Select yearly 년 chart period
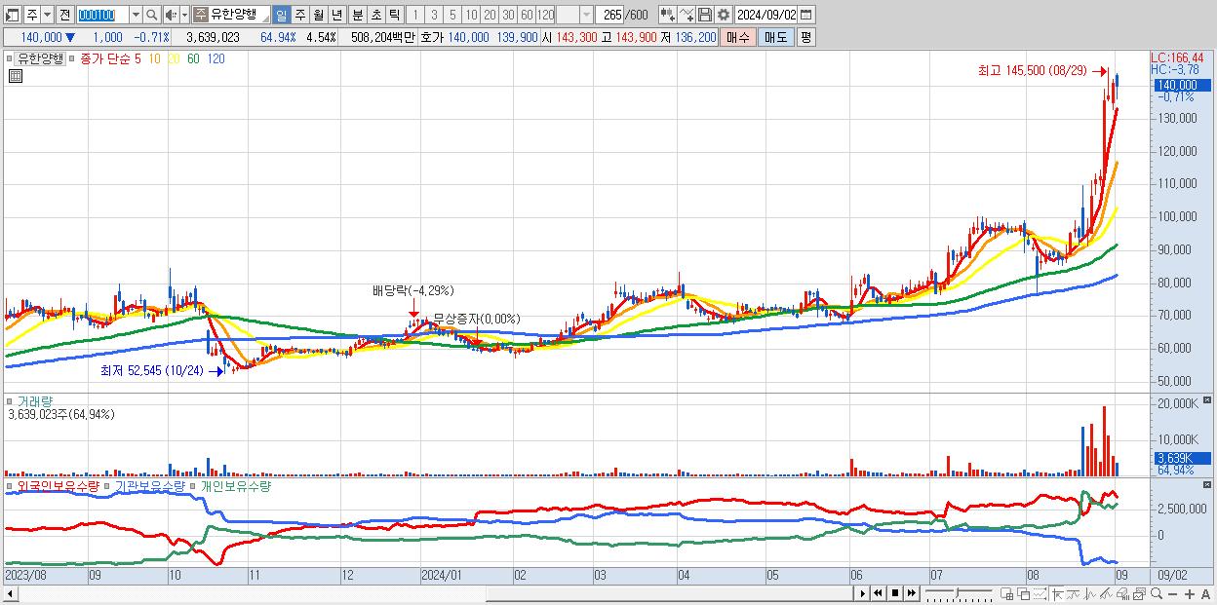The height and width of the screenshot is (605, 1217). pos(336,15)
